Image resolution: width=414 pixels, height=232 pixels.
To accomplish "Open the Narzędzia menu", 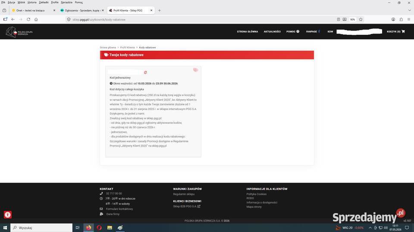I will click(x=66, y=3).
